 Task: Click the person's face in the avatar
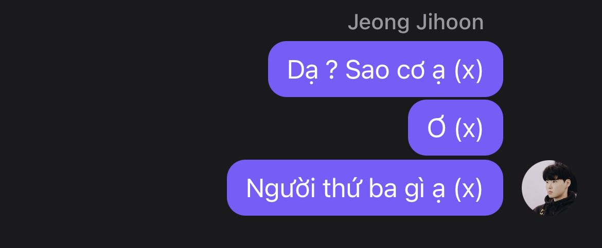(552, 185)
